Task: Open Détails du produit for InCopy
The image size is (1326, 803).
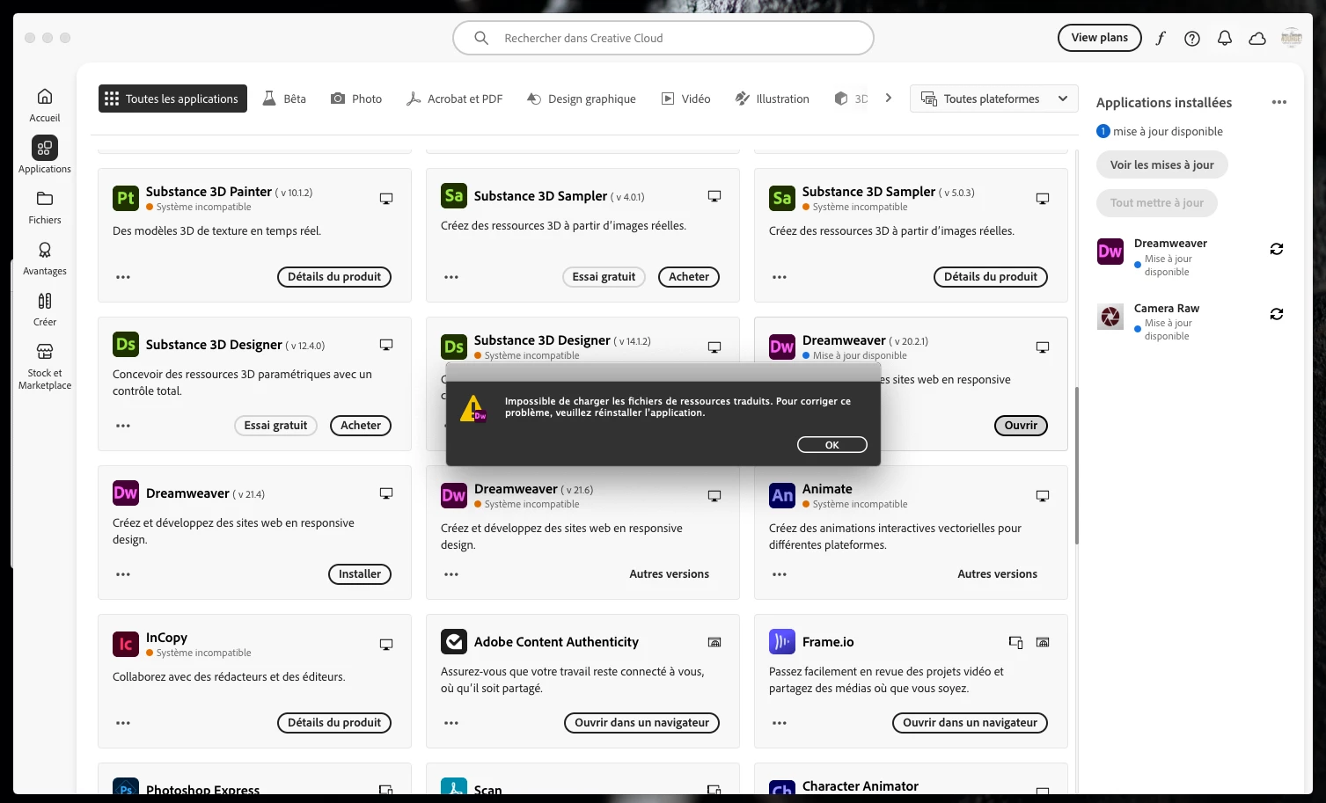Action: 334,723
